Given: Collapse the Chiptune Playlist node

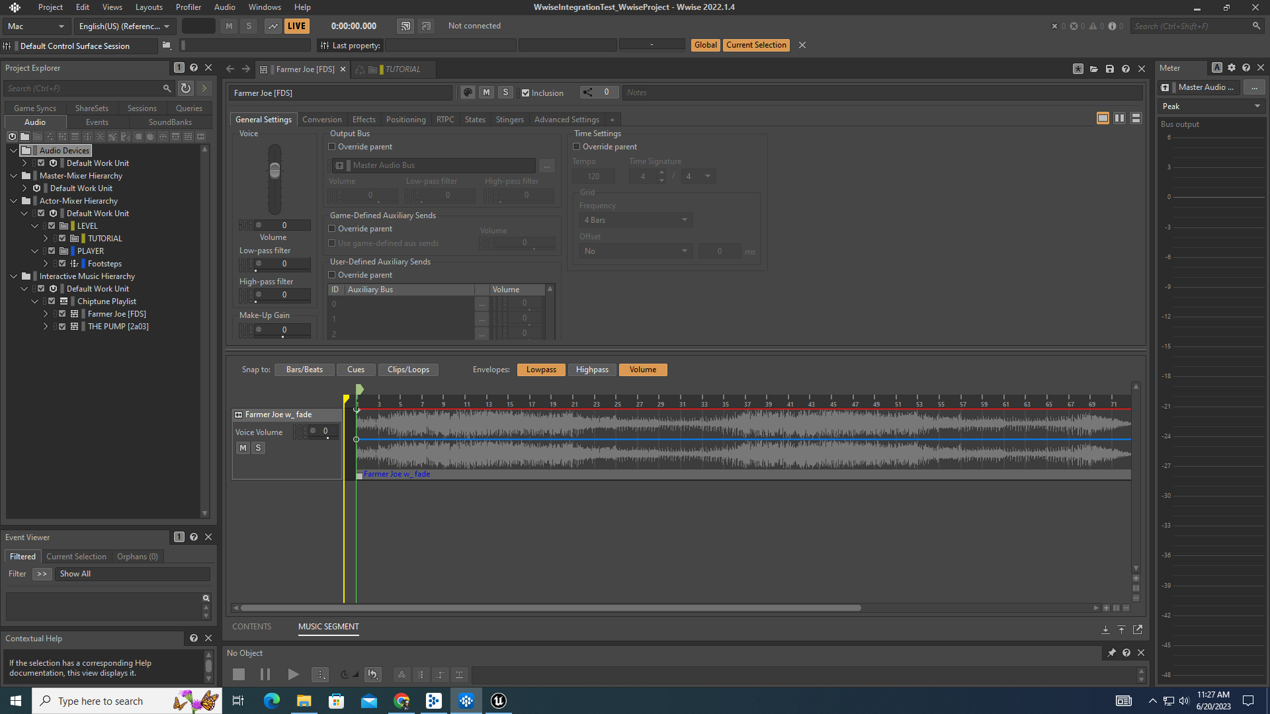Looking at the screenshot, I should pos(35,301).
